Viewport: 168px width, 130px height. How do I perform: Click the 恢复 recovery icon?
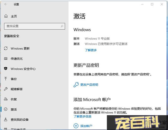pos(6,99)
